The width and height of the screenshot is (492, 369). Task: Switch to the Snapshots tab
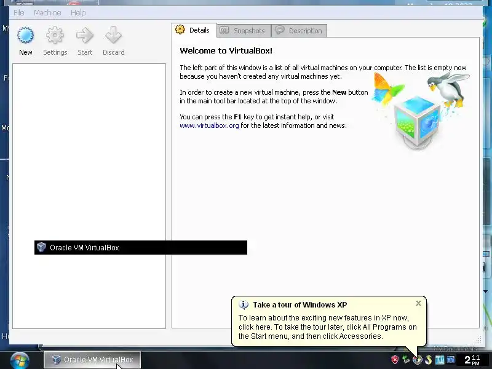pyautogui.click(x=244, y=31)
